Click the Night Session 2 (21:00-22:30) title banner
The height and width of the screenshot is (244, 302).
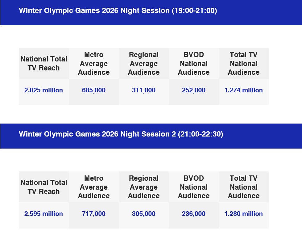[121, 134]
